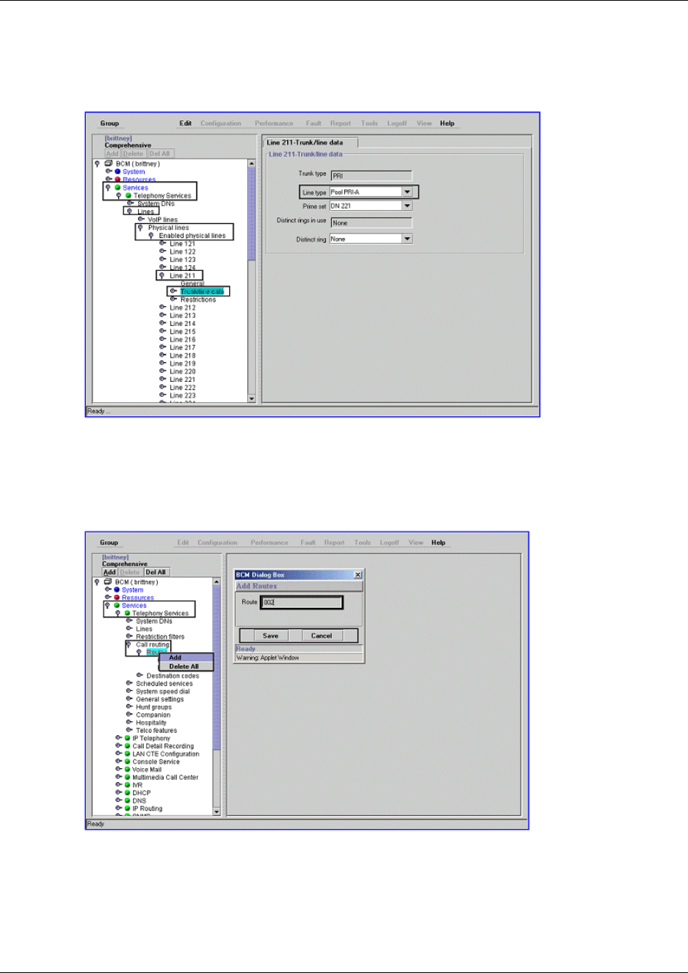Click green status dot beside IP Routing
The image size is (688, 973).
point(127,809)
